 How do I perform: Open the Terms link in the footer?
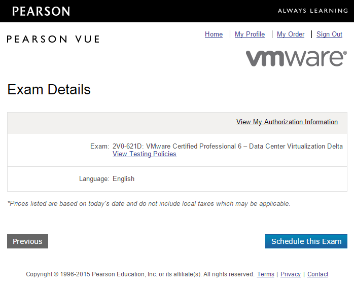pyautogui.click(x=266, y=274)
